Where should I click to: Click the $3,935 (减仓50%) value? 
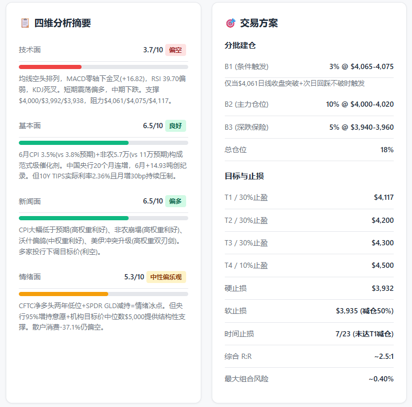365,311
